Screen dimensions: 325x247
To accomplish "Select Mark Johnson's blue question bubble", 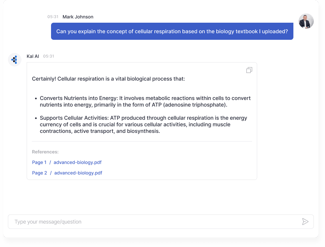I will point(172,31).
